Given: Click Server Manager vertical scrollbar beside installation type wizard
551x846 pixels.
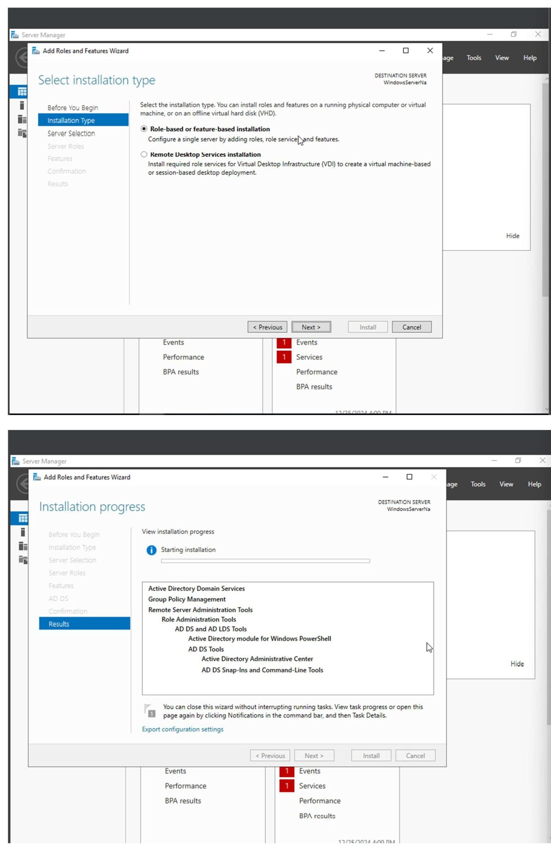Looking at the screenshot, I should [x=546, y=190].
